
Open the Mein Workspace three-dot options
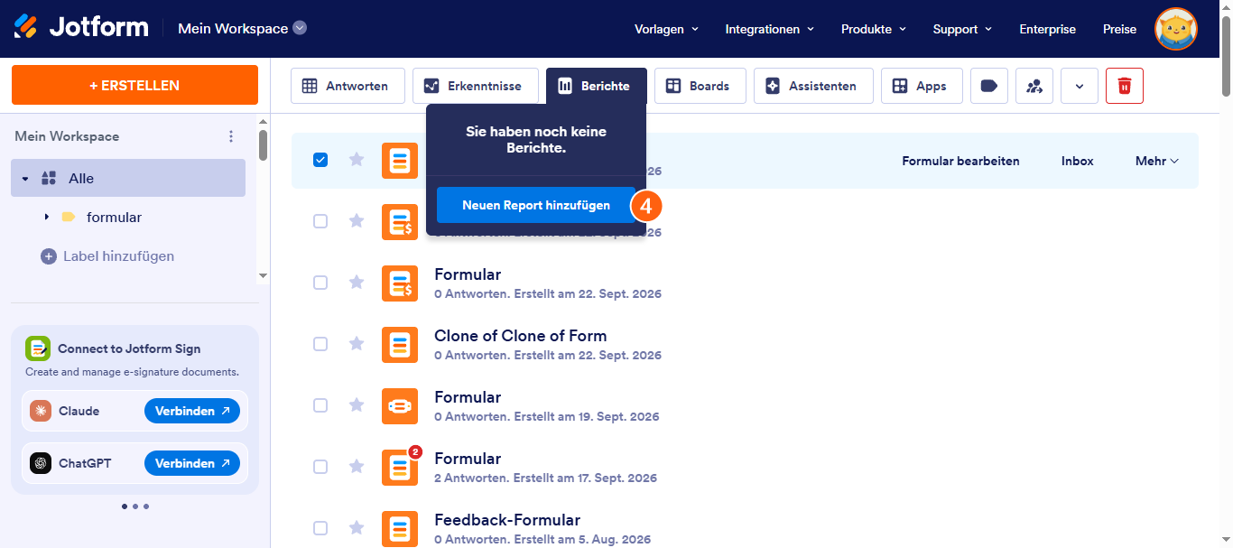(x=231, y=136)
